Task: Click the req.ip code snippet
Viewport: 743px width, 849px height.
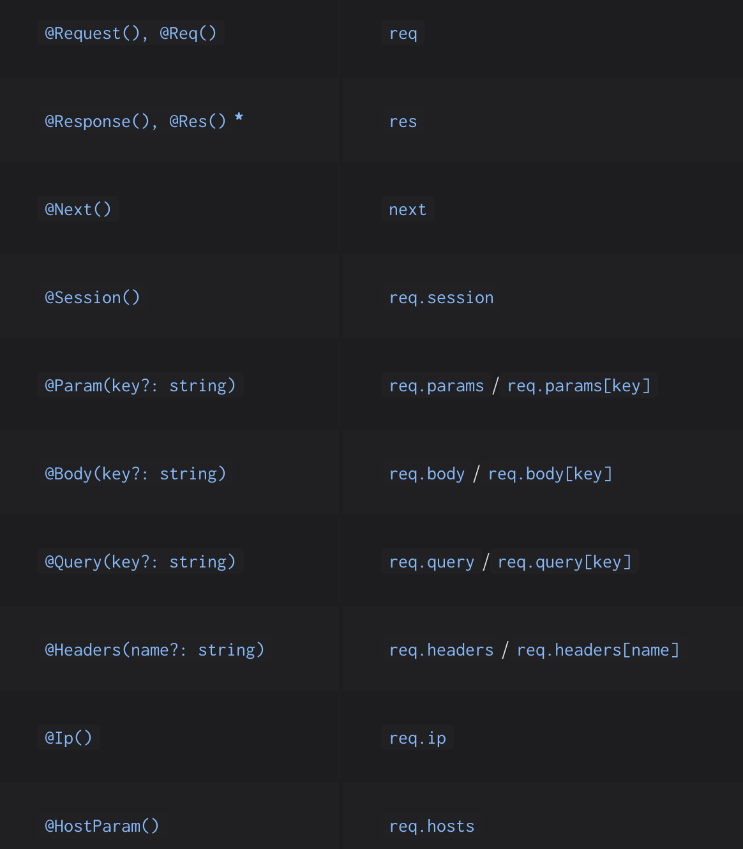Action: (x=417, y=738)
